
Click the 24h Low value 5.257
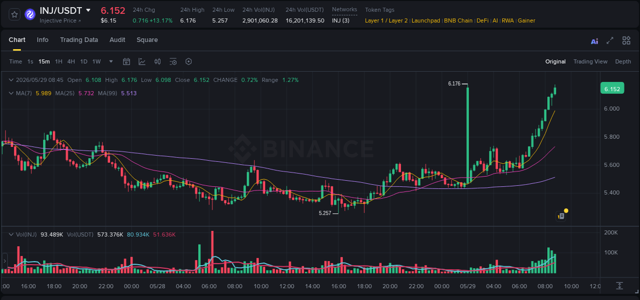(x=220, y=20)
